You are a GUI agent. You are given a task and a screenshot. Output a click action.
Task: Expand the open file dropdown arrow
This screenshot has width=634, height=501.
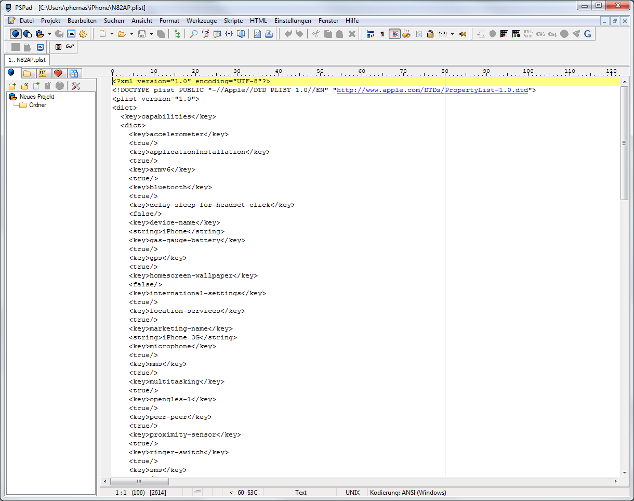(x=131, y=34)
